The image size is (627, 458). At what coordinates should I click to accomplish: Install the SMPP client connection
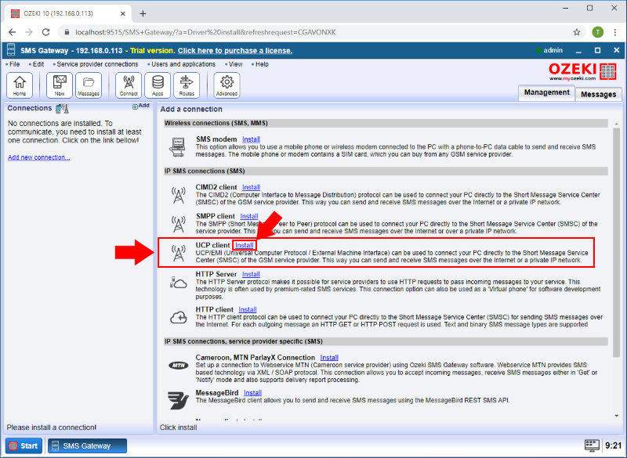(x=249, y=216)
